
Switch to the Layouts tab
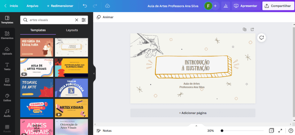coord(72,30)
